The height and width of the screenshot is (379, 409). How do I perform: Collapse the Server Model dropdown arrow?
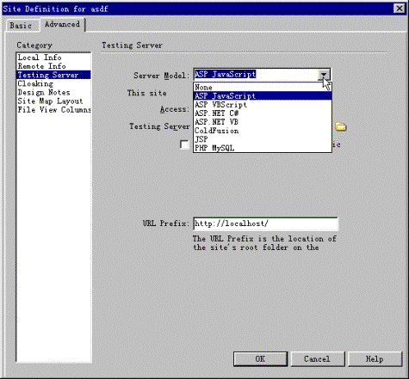324,75
